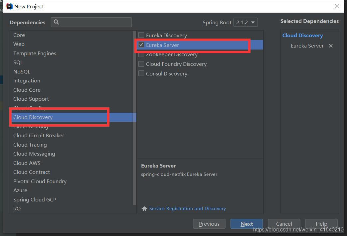The width and height of the screenshot is (347, 236).
Task: Click the Cloud Discovery heading in Selected Dependencies
Action: click(x=302, y=35)
